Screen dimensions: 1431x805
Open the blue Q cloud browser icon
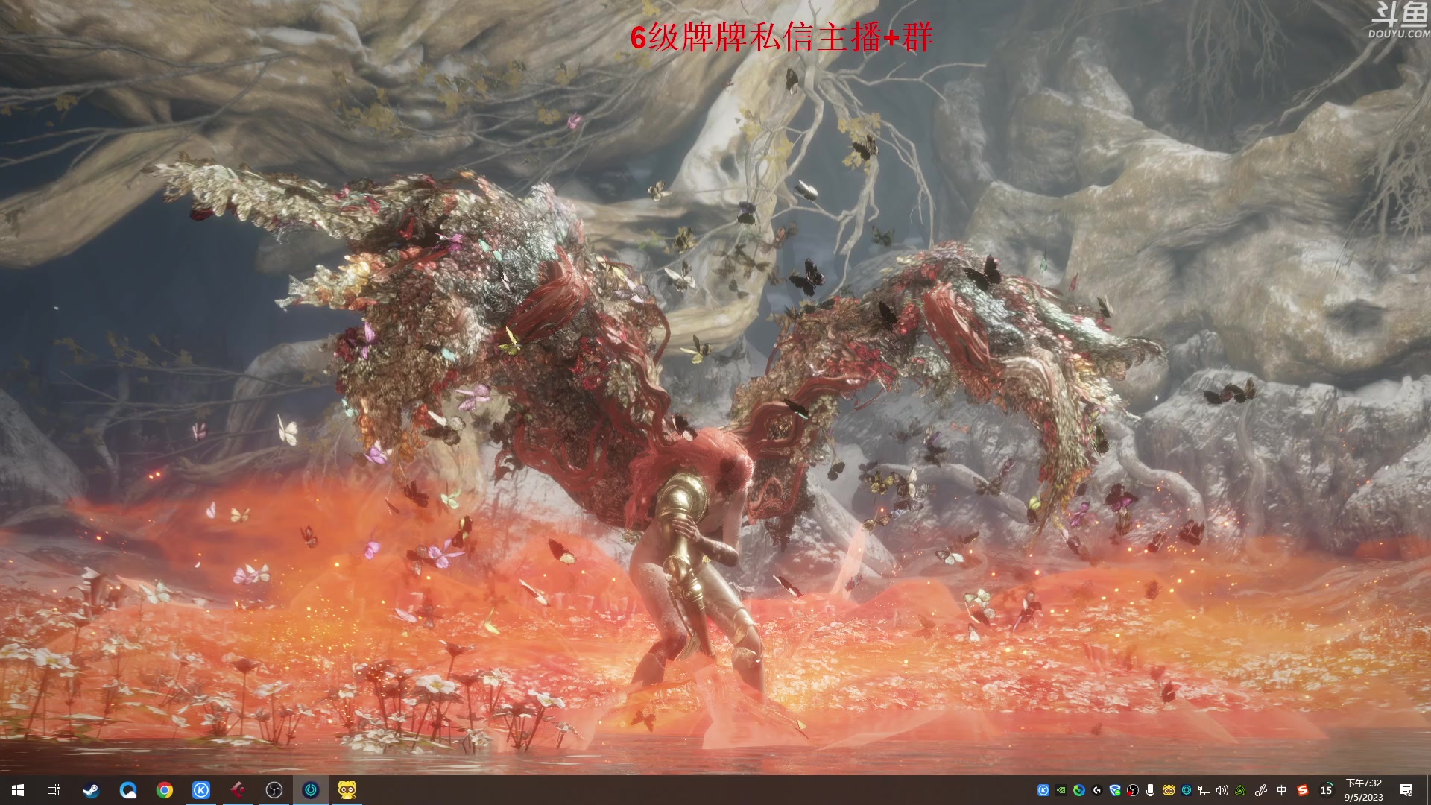(127, 790)
